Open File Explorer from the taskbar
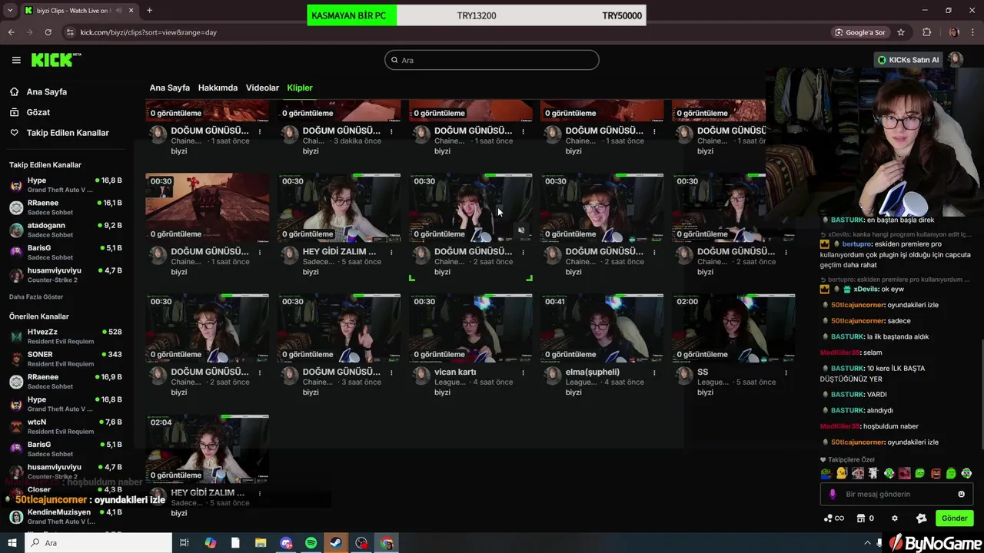984x553 pixels. pos(261,543)
